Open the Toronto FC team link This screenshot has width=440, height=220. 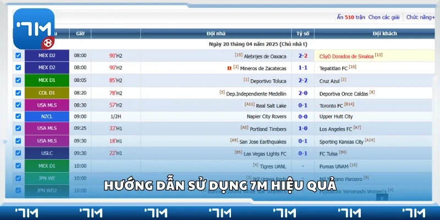pos(331,106)
